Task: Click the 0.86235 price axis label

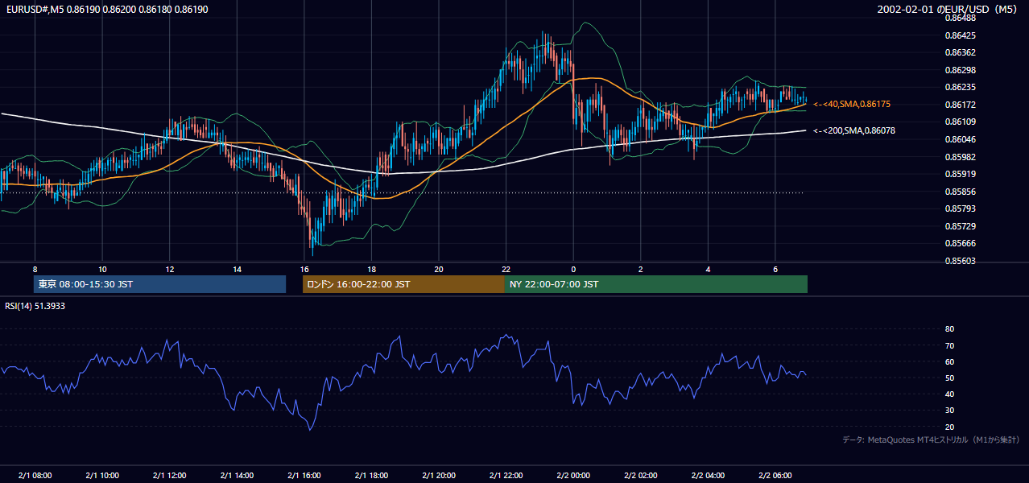Action: click(x=960, y=87)
